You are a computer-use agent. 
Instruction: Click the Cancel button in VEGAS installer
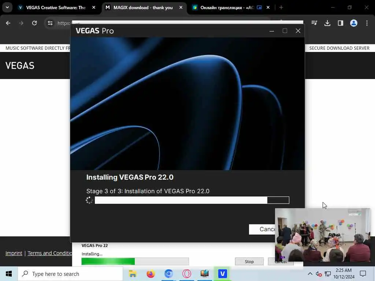[262, 229]
